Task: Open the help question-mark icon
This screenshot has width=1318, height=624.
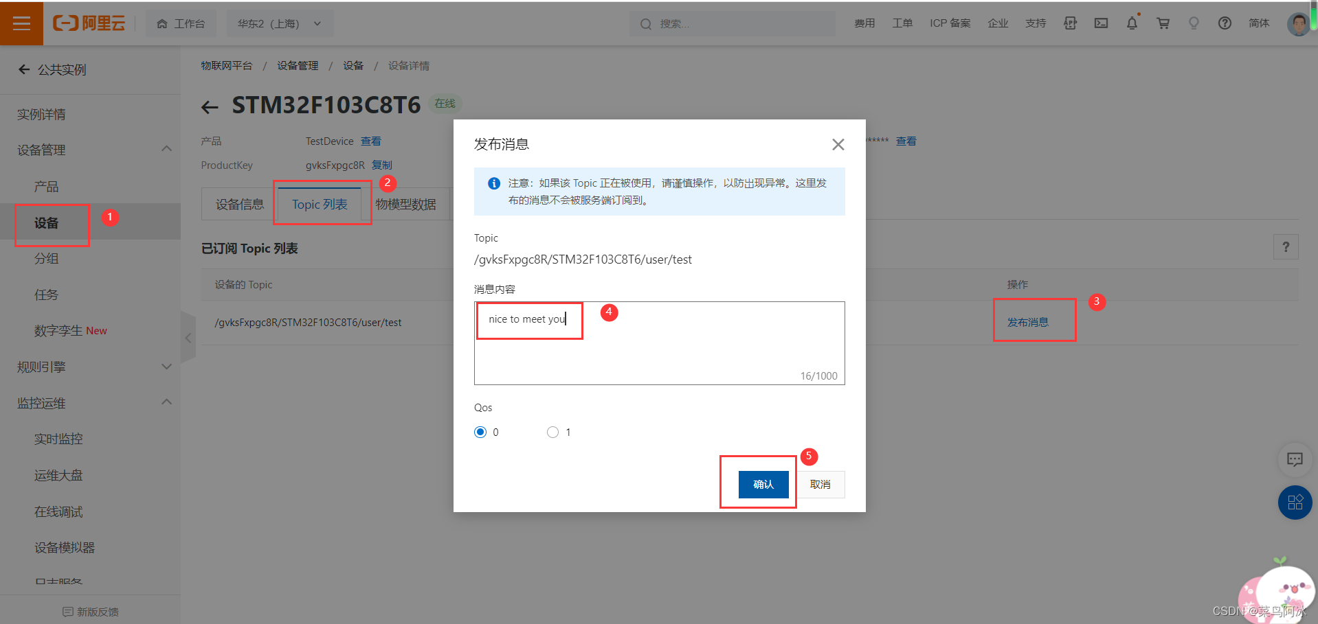Action: (1224, 23)
